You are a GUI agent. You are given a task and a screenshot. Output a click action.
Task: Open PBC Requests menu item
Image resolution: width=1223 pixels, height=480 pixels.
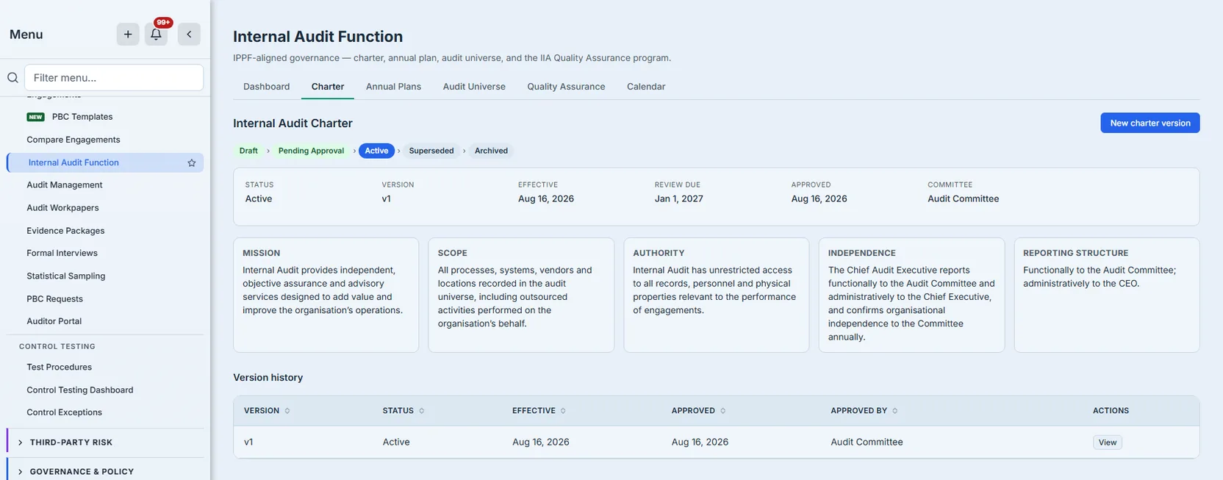coord(54,298)
